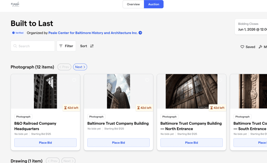Place Bid on Baltimore Trust Company Building
Viewport: 267px width, 163px height.
coord(119,143)
